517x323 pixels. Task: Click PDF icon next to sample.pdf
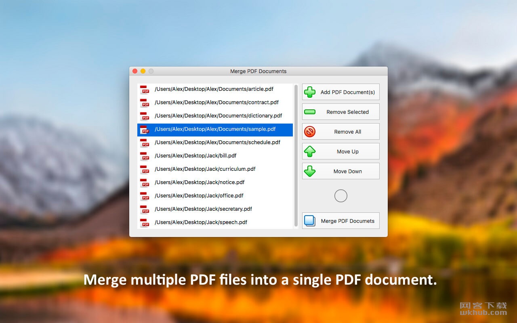coord(145,129)
